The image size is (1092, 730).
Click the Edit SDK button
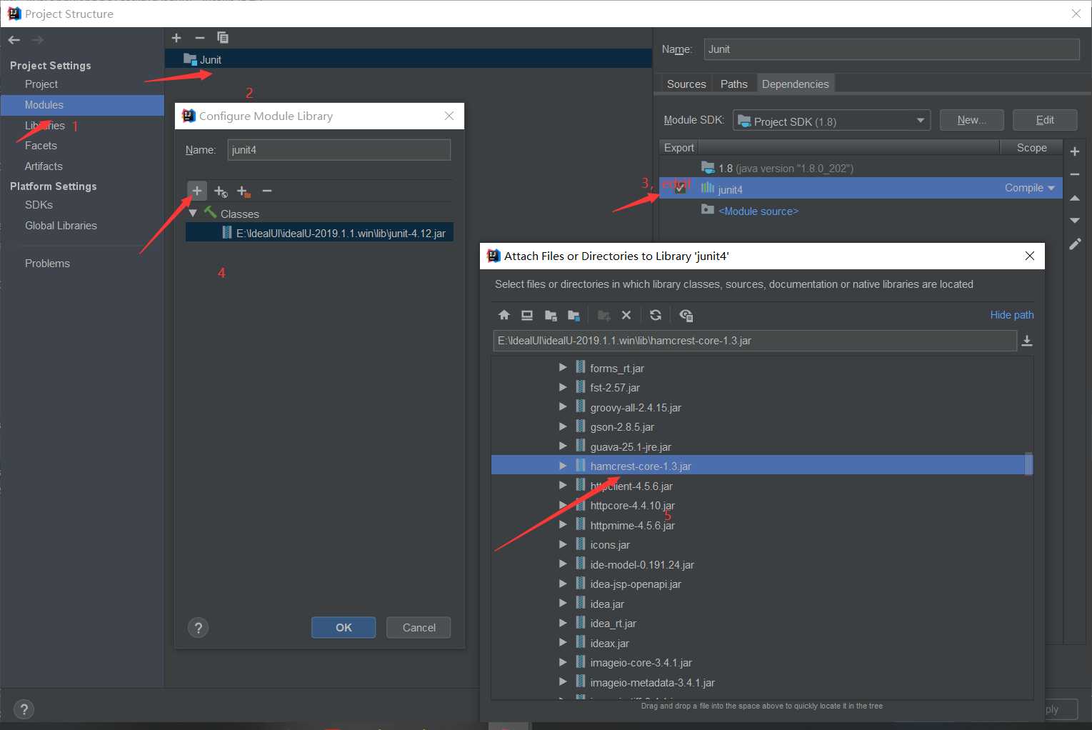[1045, 120]
